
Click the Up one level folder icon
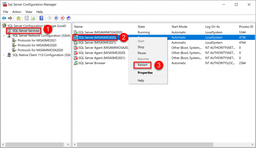point(18,18)
